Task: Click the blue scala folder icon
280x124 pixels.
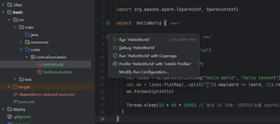Action: click(27, 49)
